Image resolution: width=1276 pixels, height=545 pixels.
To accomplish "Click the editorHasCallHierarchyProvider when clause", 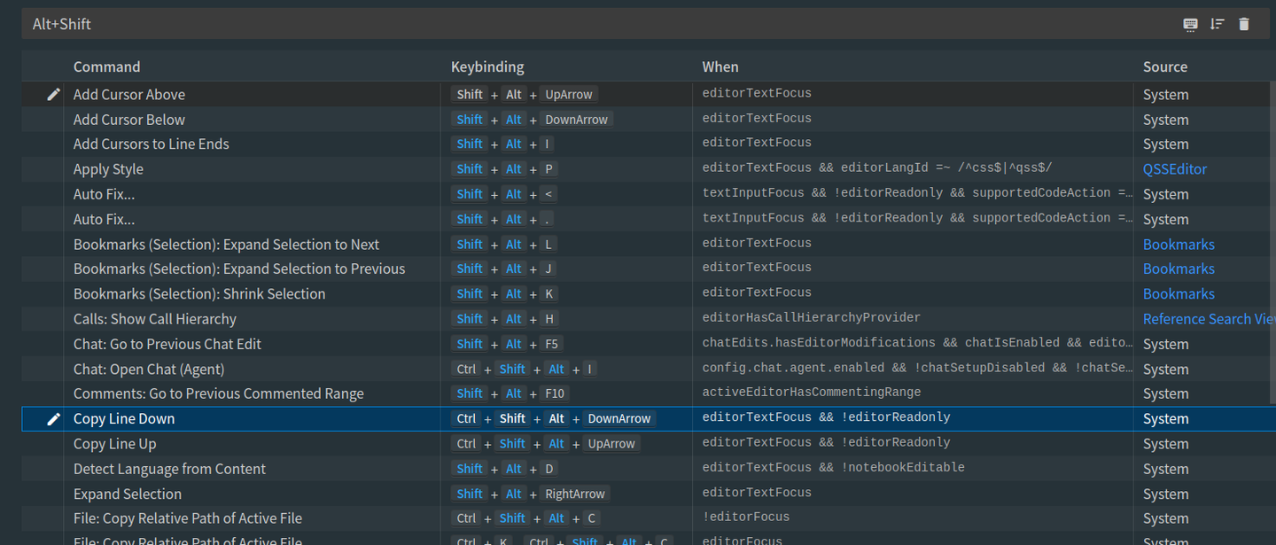I will [x=812, y=317].
